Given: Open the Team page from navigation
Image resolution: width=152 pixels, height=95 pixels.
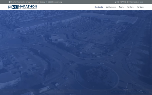Looking at the screenshot, I should [x=121, y=7].
